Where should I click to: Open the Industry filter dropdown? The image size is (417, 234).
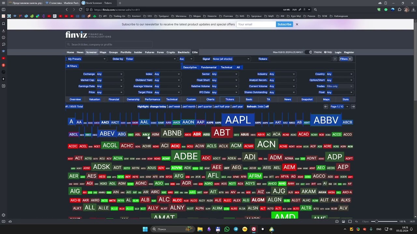point(282,74)
